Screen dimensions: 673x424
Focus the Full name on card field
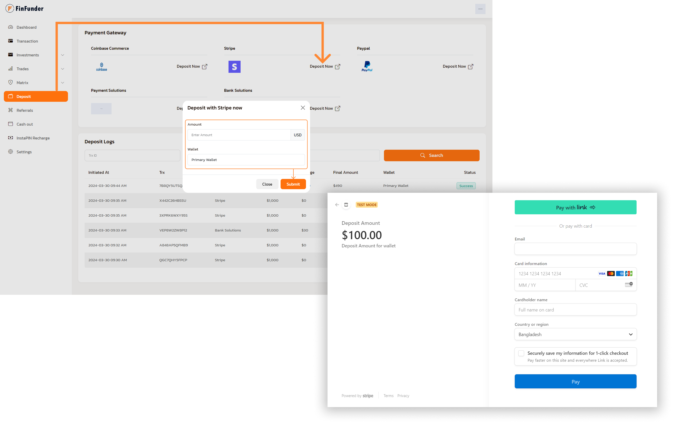pos(576,309)
